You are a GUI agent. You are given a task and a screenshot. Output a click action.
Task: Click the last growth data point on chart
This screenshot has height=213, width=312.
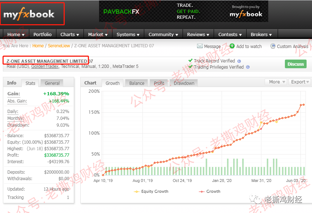(x=303, y=105)
